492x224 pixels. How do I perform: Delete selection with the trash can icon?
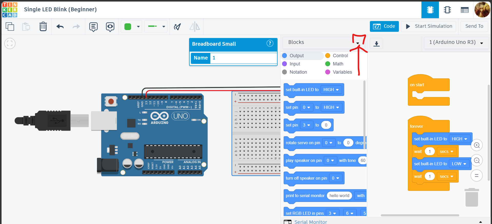pyautogui.click(x=43, y=26)
